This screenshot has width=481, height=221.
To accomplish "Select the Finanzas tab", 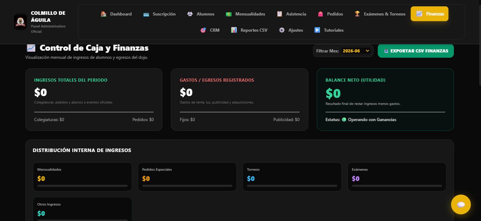I will (430, 14).
